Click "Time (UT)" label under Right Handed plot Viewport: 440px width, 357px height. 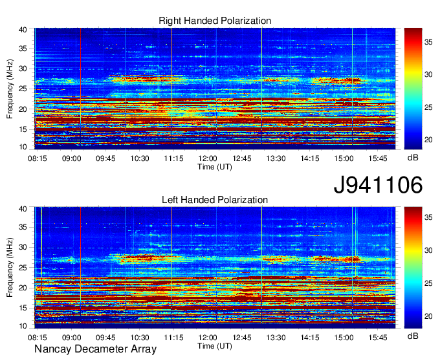point(215,167)
